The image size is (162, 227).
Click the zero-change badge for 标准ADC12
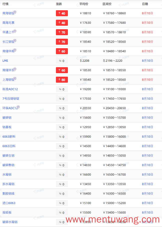62,89
